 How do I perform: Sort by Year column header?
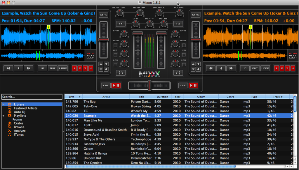[x=177, y=97]
